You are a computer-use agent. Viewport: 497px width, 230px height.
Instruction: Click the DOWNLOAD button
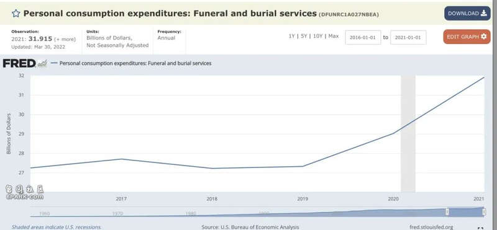click(x=467, y=13)
